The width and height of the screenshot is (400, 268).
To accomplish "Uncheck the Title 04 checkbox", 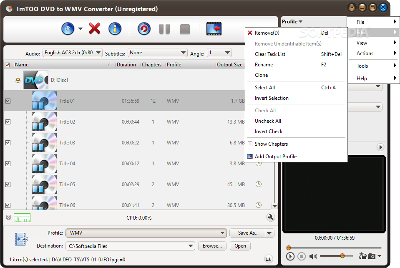I will click(x=8, y=164).
